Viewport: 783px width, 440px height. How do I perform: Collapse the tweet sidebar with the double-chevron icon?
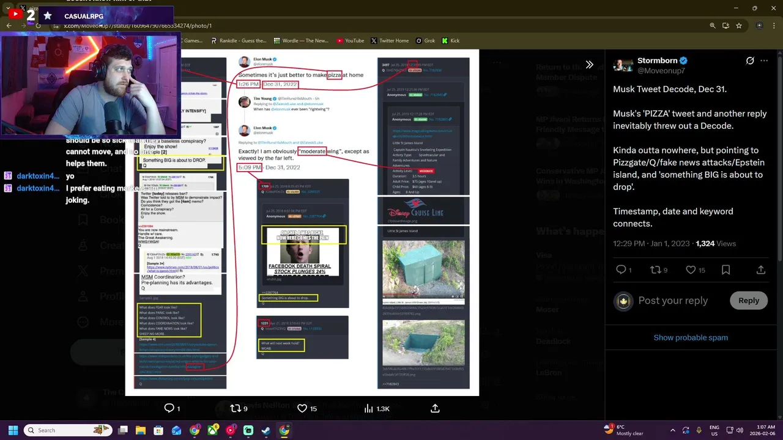pos(589,64)
